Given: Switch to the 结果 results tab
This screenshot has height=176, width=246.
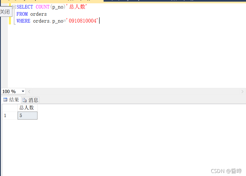Looking at the screenshot, I should [11, 100].
